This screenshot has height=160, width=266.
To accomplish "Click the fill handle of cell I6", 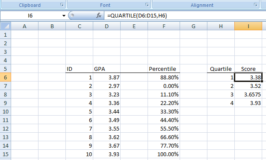I will point(262,81).
